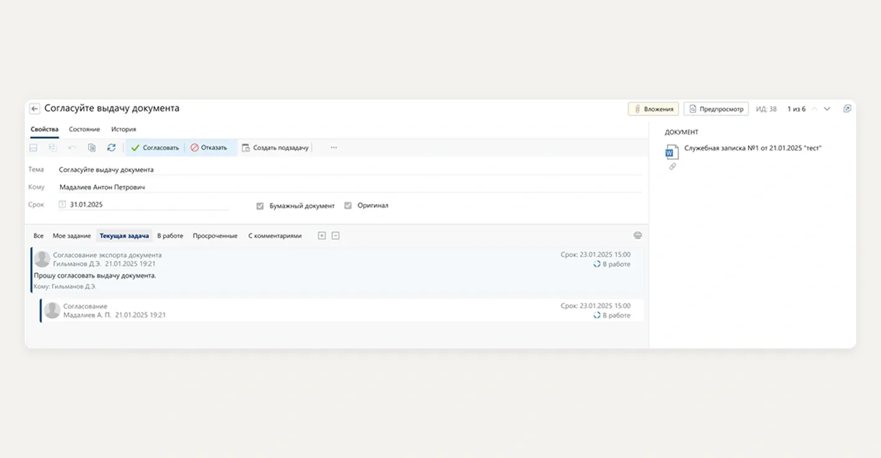881x458 pixels.
Task: Click the refresh icon in the toolbar
Action: tap(111, 147)
